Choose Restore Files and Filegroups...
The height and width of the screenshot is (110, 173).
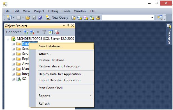[x=61, y=66]
